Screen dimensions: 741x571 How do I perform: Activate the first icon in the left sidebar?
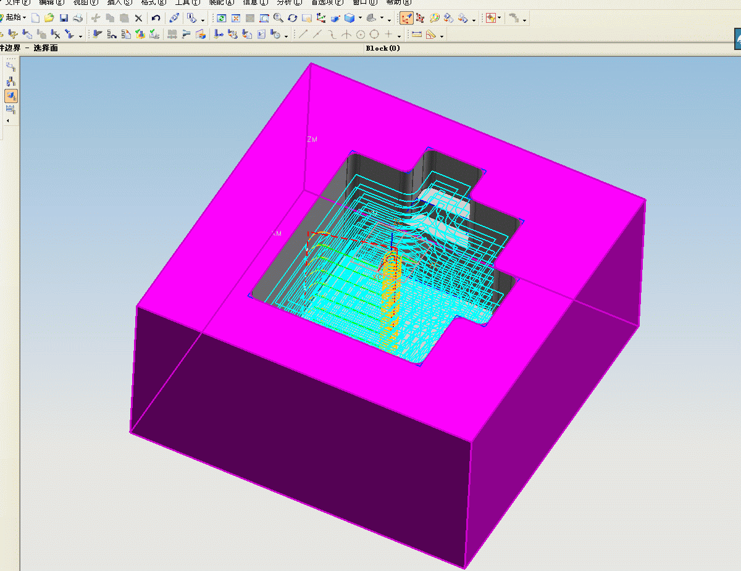tap(11, 65)
